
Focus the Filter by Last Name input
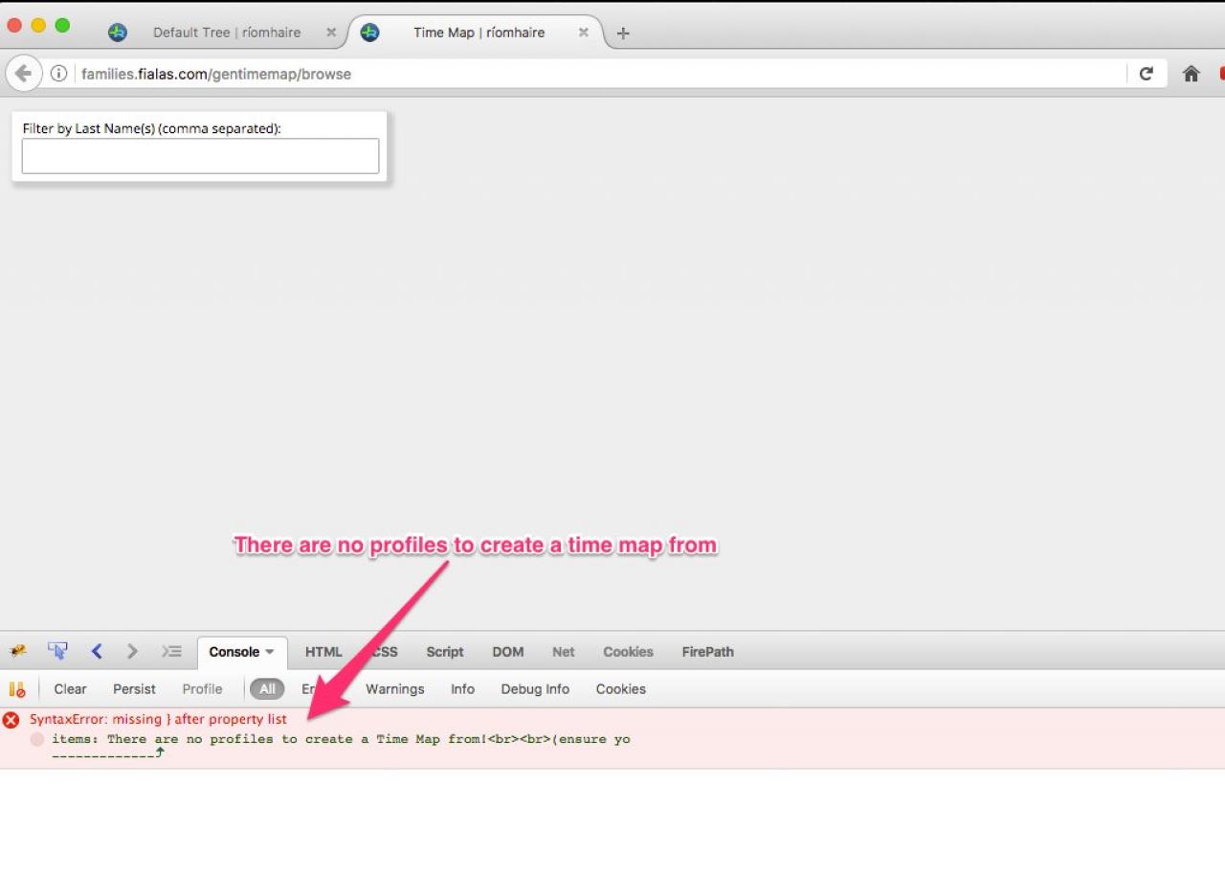point(200,156)
